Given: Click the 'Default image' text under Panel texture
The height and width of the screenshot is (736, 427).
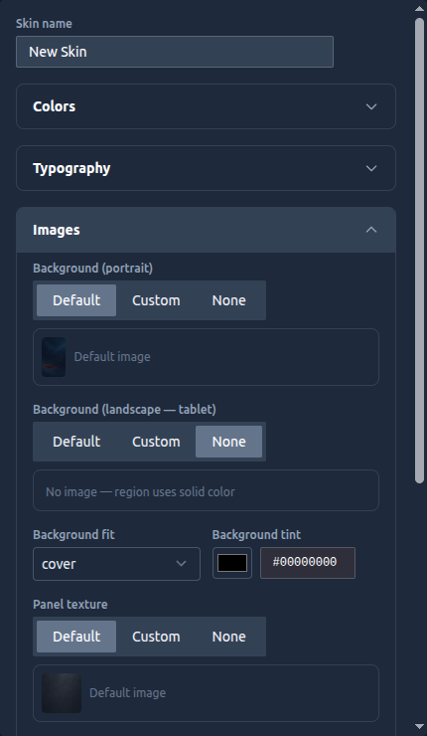Looking at the screenshot, I should [x=127, y=693].
